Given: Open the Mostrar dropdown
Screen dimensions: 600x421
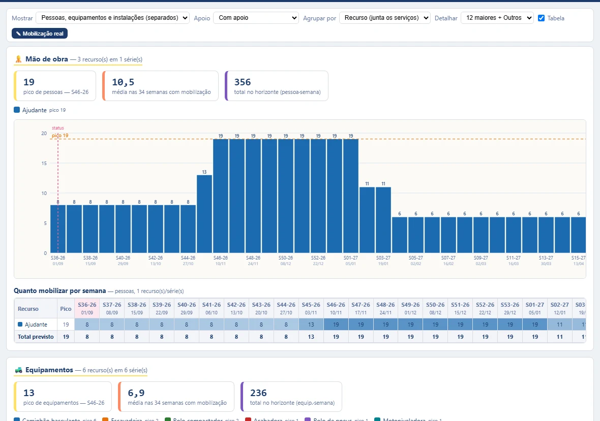Looking at the screenshot, I should click(112, 18).
